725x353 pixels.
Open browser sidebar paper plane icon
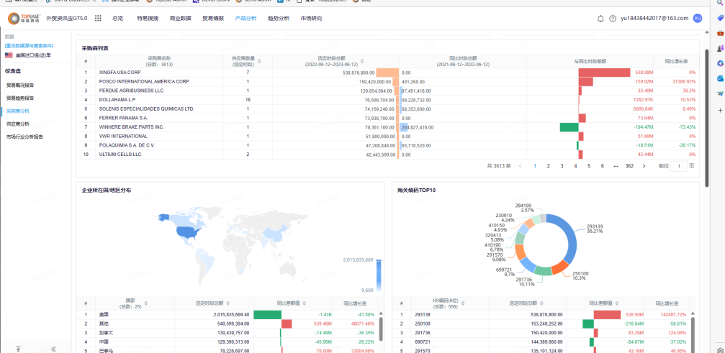click(x=720, y=93)
